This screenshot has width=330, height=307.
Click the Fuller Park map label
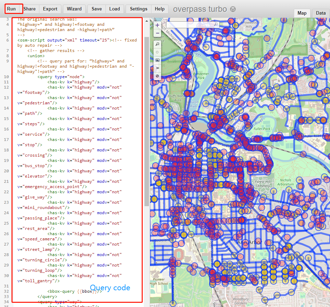click(262, 129)
